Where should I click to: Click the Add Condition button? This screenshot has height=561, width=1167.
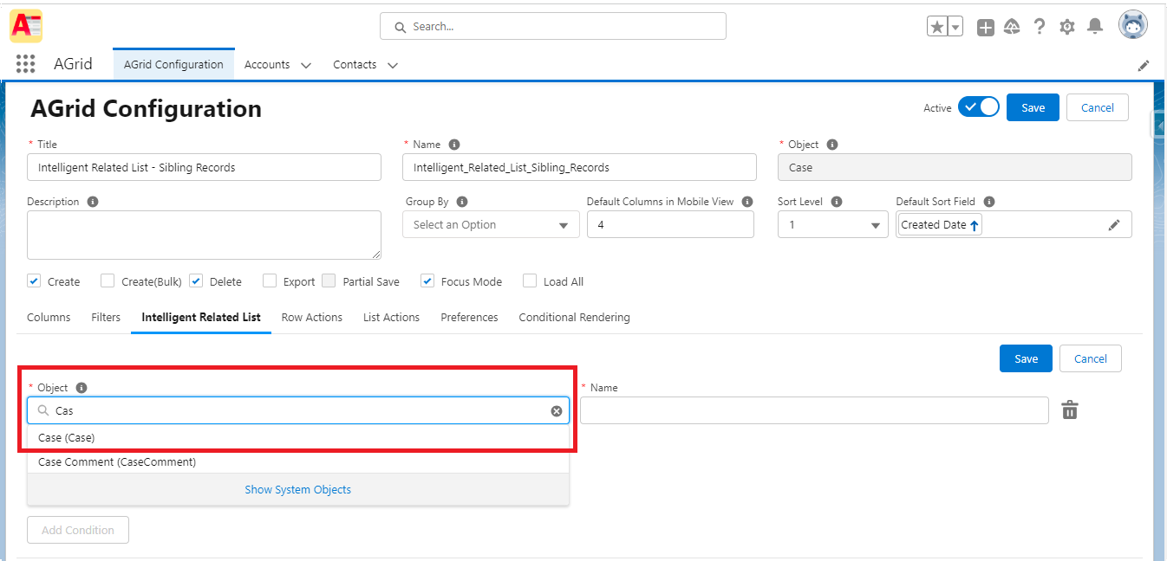pyautogui.click(x=78, y=530)
